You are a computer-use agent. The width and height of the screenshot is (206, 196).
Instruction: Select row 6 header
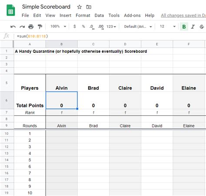7,100
